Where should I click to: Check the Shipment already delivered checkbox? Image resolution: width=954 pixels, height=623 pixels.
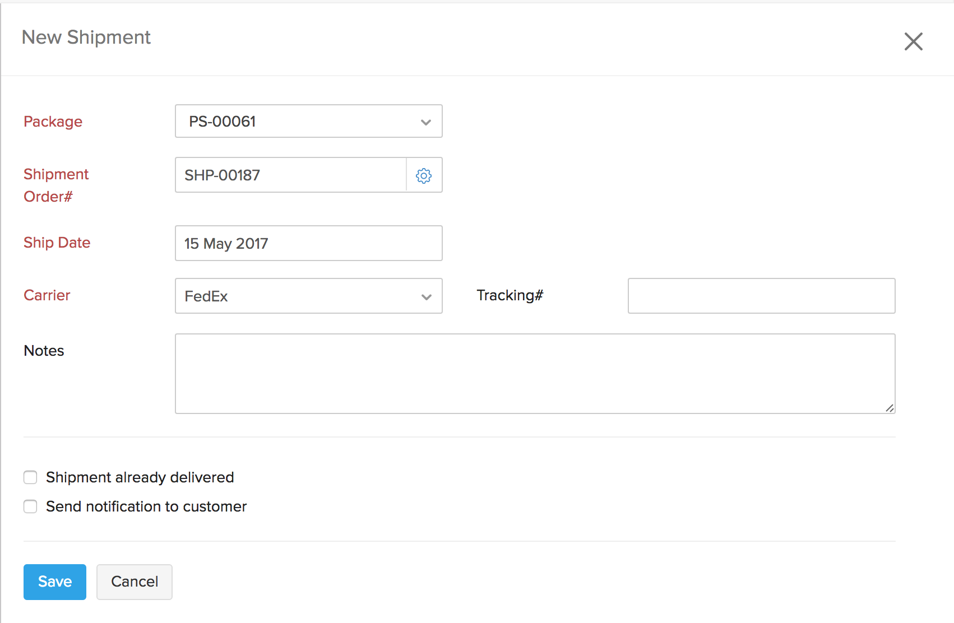point(30,477)
